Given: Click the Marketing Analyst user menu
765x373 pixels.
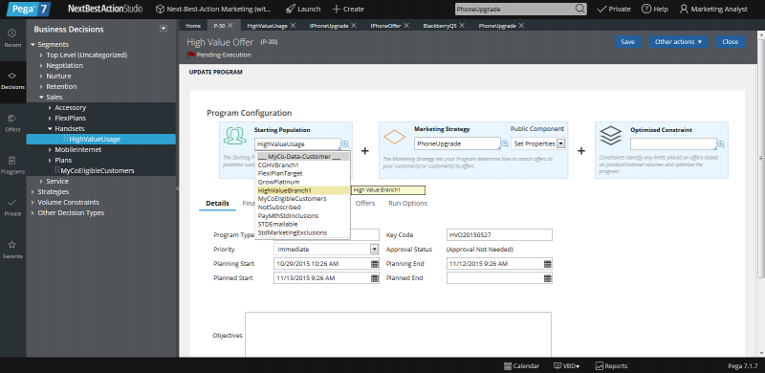Looking at the screenshot, I should tap(713, 9).
